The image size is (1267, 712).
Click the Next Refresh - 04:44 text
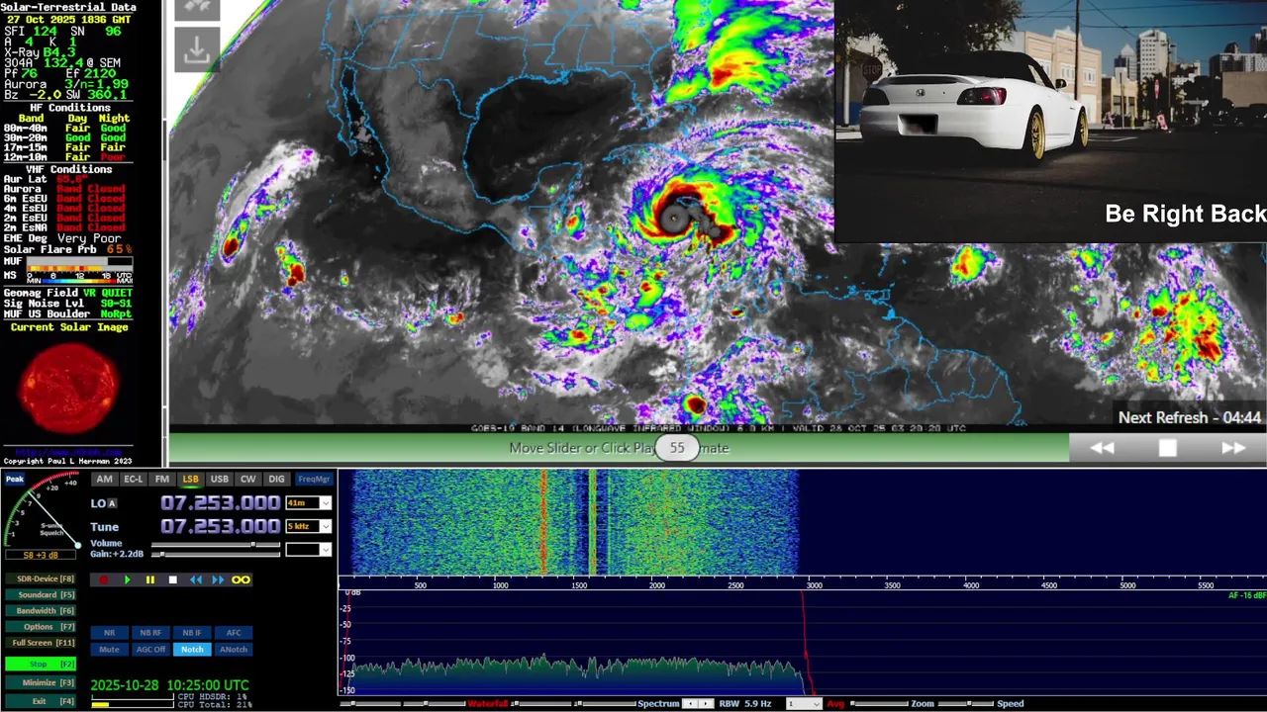pyautogui.click(x=1190, y=417)
